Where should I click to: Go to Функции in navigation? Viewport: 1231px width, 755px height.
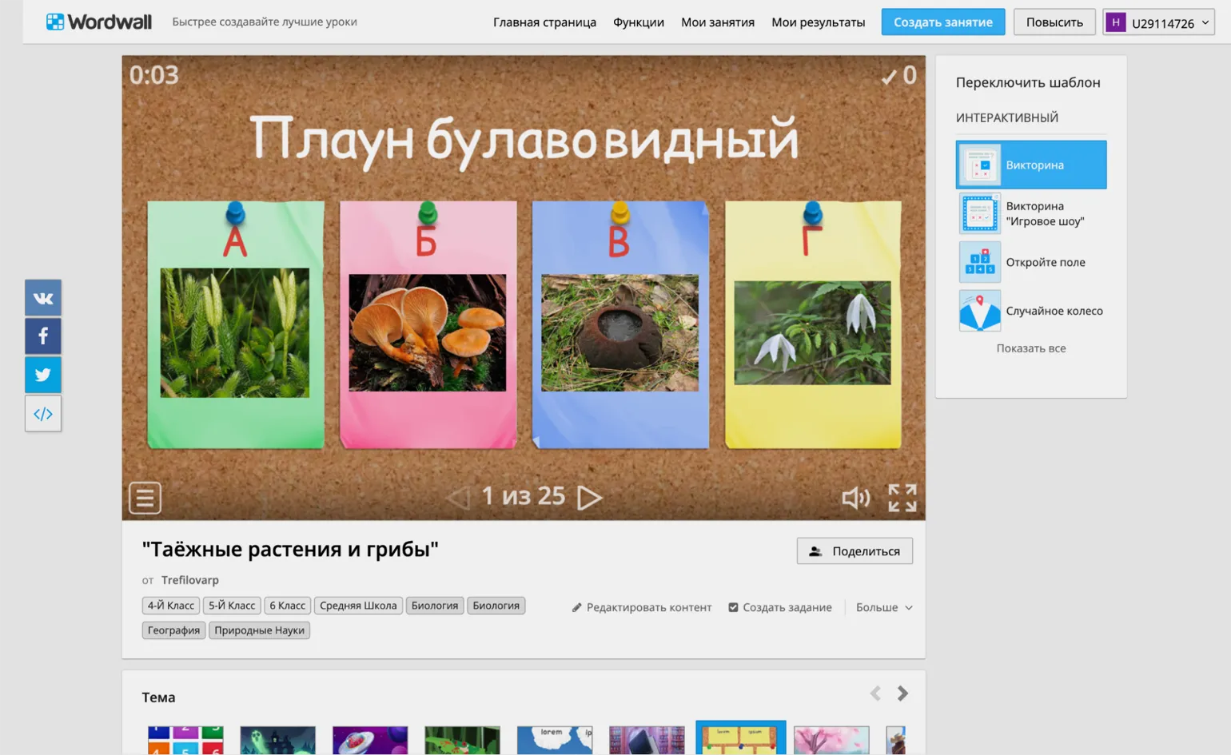point(638,22)
